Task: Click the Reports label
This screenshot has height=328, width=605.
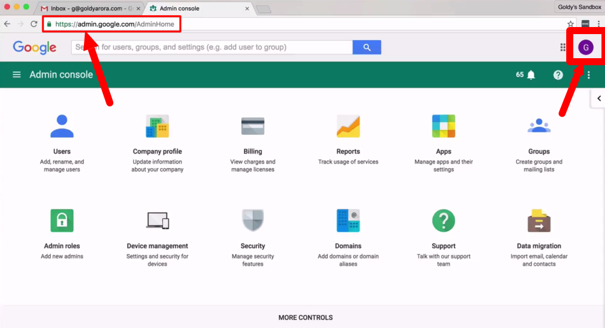Action: tap(348, 152)
